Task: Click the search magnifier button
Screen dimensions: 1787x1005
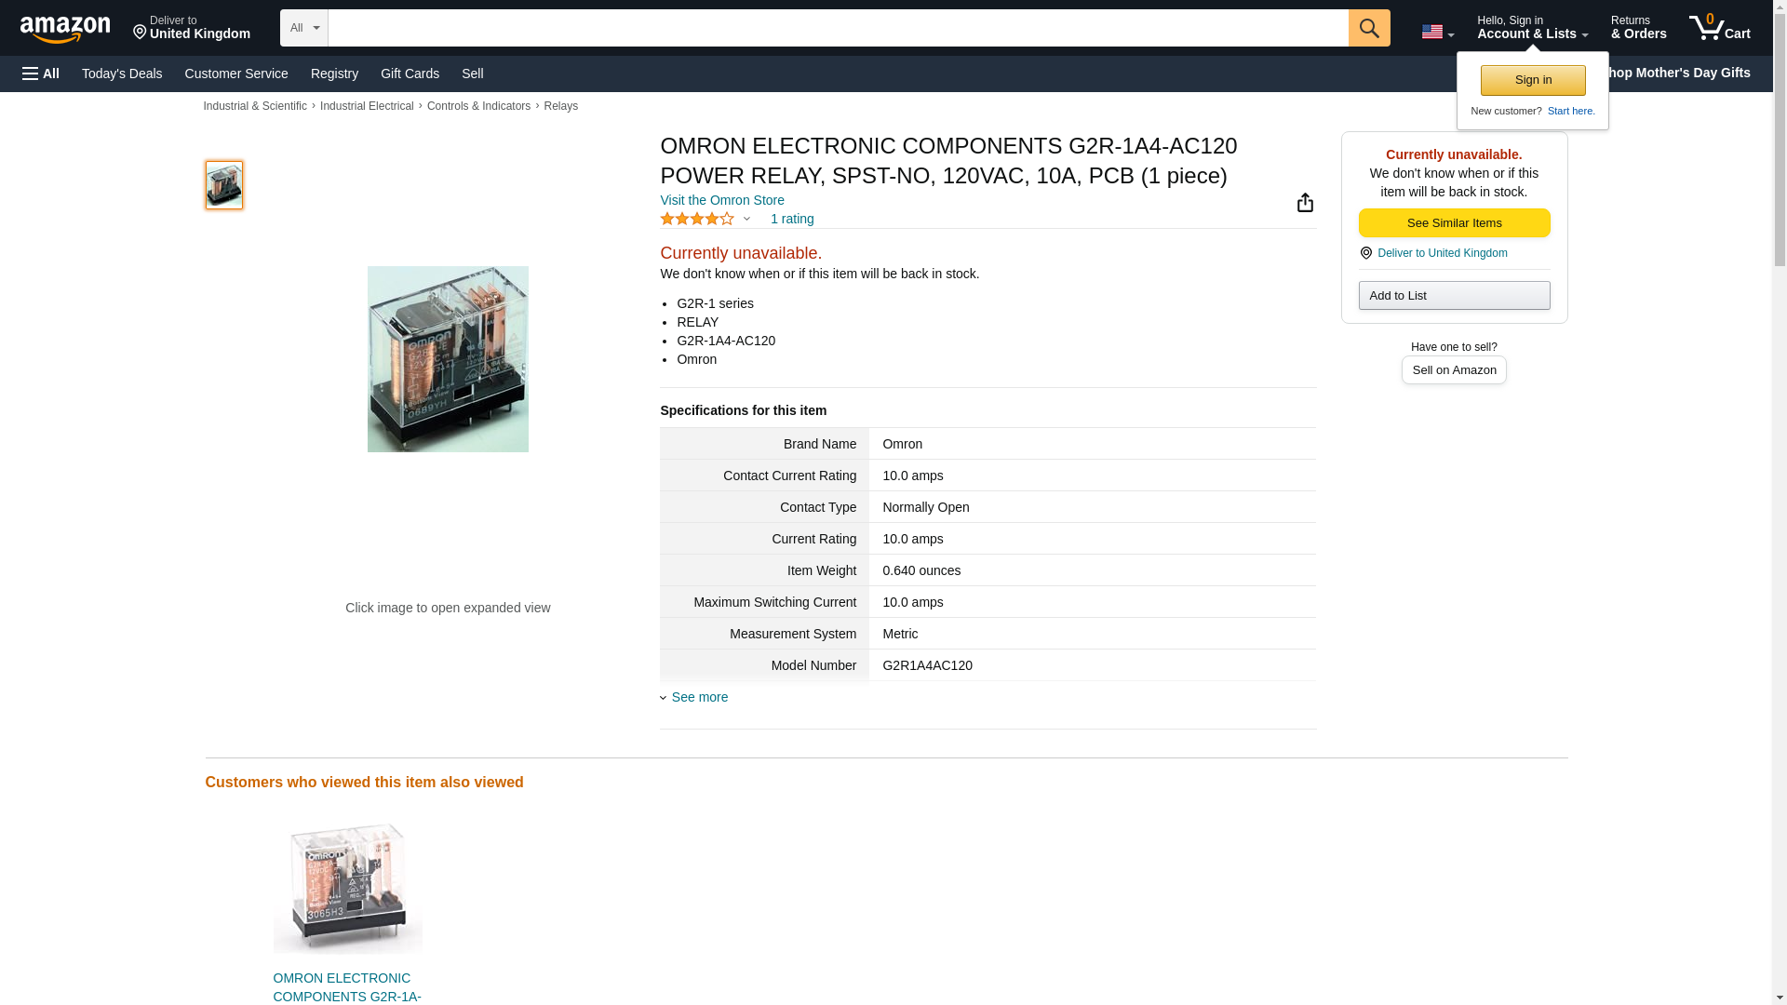Action: tap(1368, 28)
